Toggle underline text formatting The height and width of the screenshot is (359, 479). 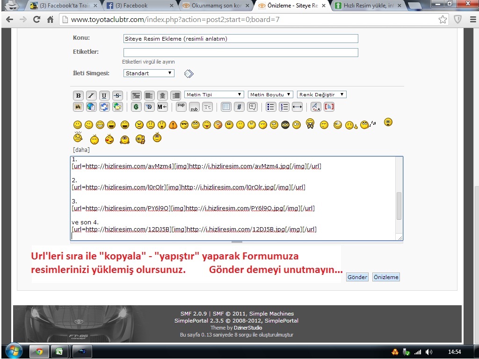click(x=104, y=95)
